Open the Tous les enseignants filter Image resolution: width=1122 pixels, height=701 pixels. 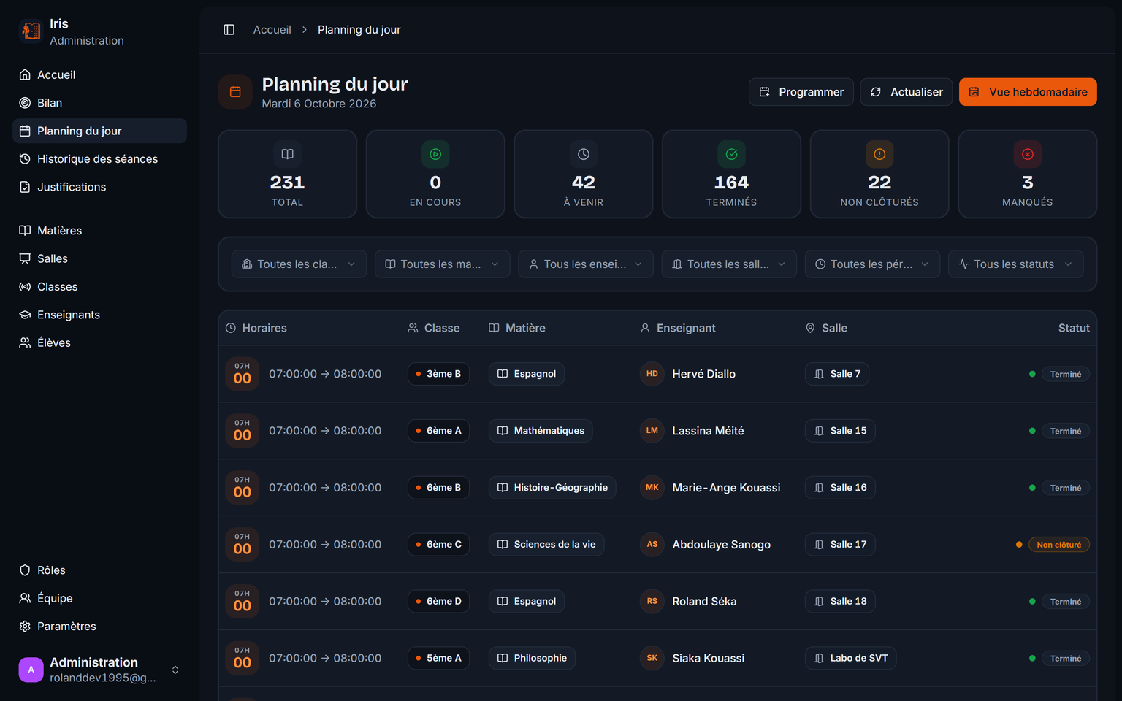585,264
